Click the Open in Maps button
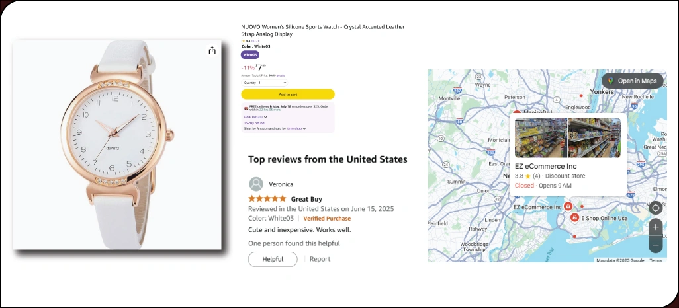The height and width of the screenshot is (308, 679). tap(632, 81)
